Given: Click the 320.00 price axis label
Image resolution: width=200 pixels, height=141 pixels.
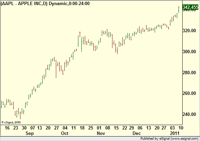Looking at the screenshot, I should (189, 31).
